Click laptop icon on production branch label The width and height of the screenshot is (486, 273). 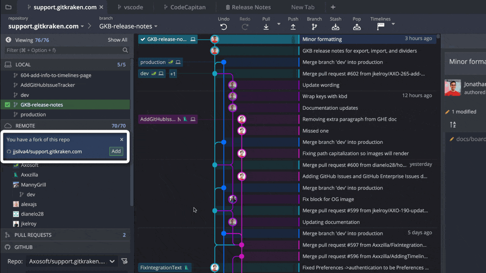coord(178,62)
